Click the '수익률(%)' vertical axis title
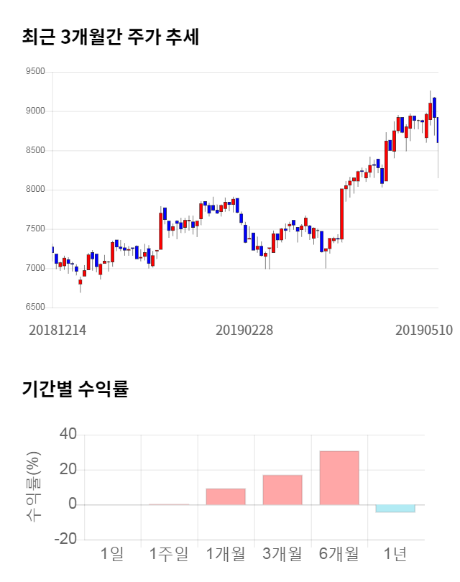 pyautogui.click(x=33, y=487)
